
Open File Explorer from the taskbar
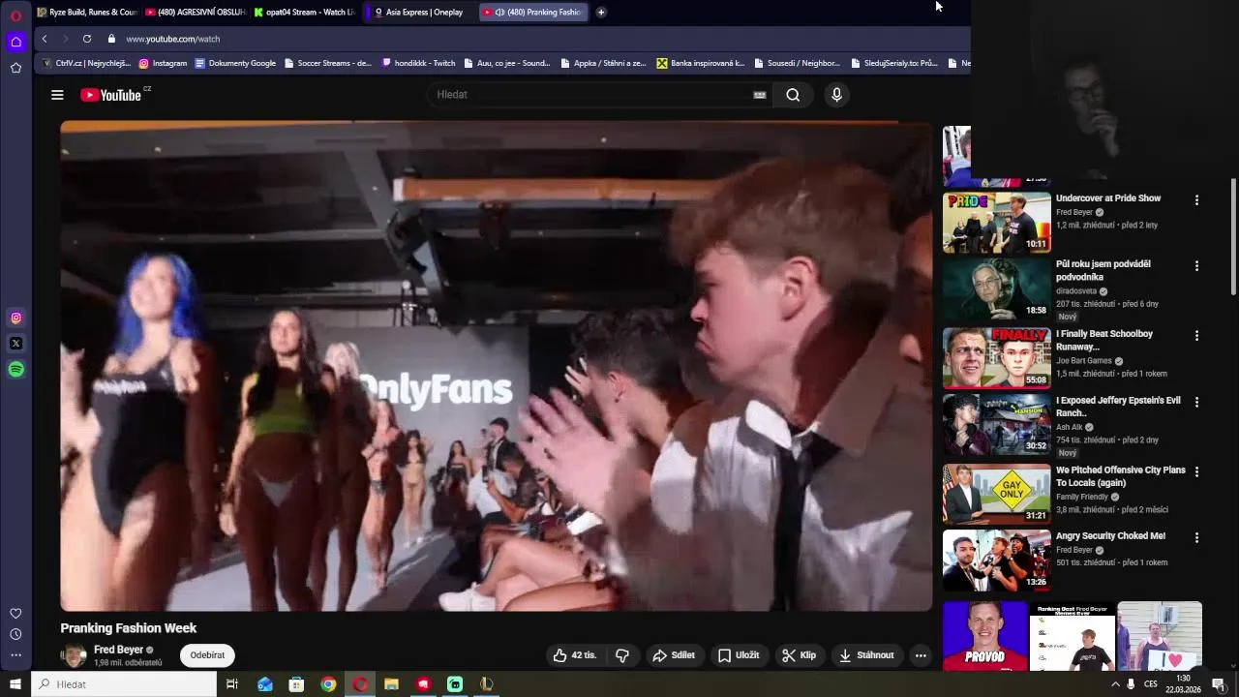coord(391,684)
